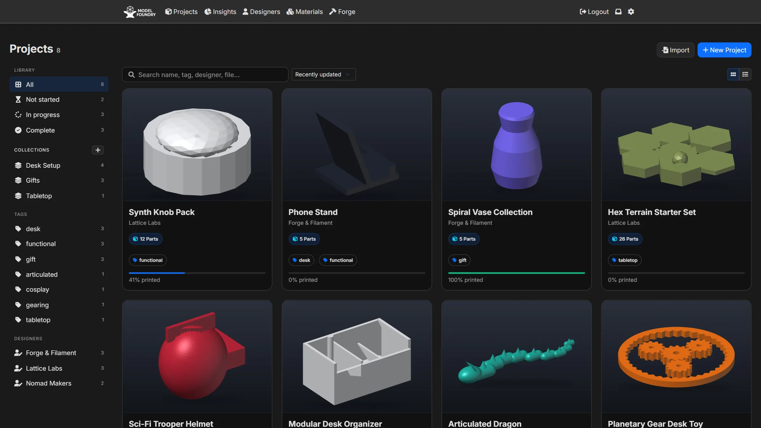Open Projects in the top navigation

tap(181, 12)
